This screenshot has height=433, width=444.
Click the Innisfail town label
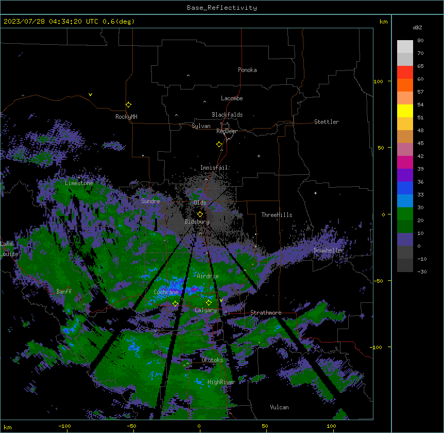pos(214,168)
